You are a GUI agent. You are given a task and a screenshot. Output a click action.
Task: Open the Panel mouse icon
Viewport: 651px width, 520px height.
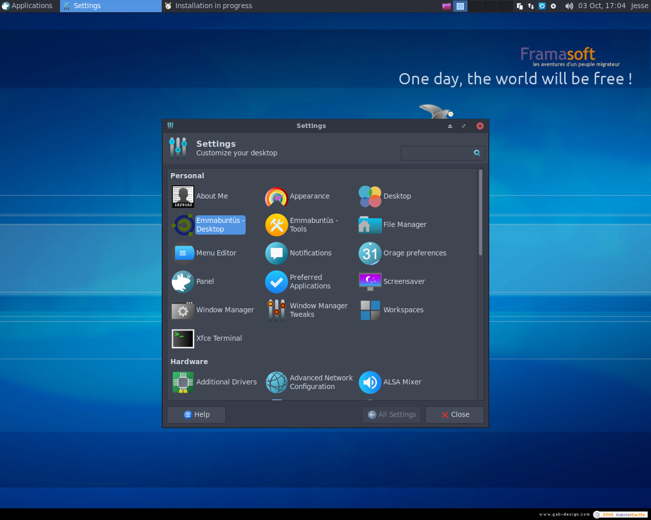click(183, 282)
